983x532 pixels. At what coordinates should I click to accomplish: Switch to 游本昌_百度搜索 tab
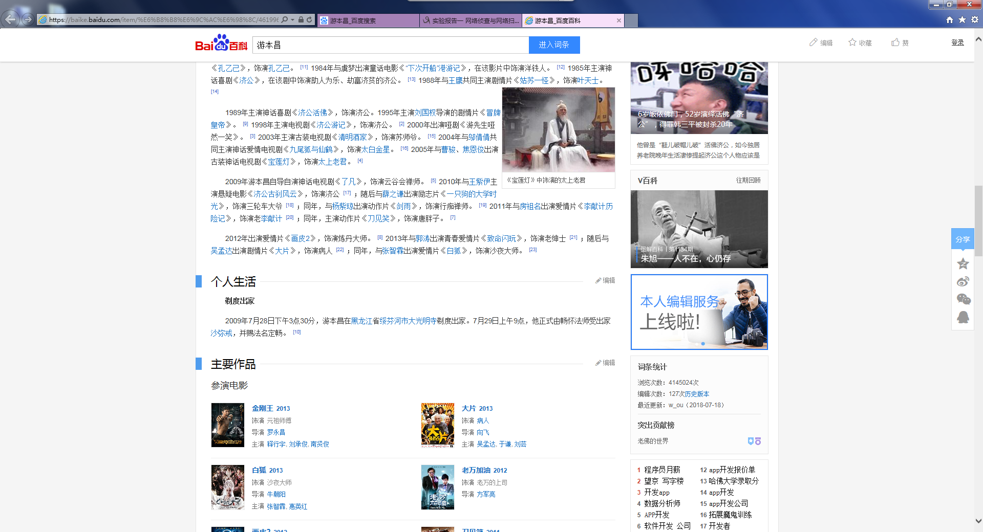point(368,20)
